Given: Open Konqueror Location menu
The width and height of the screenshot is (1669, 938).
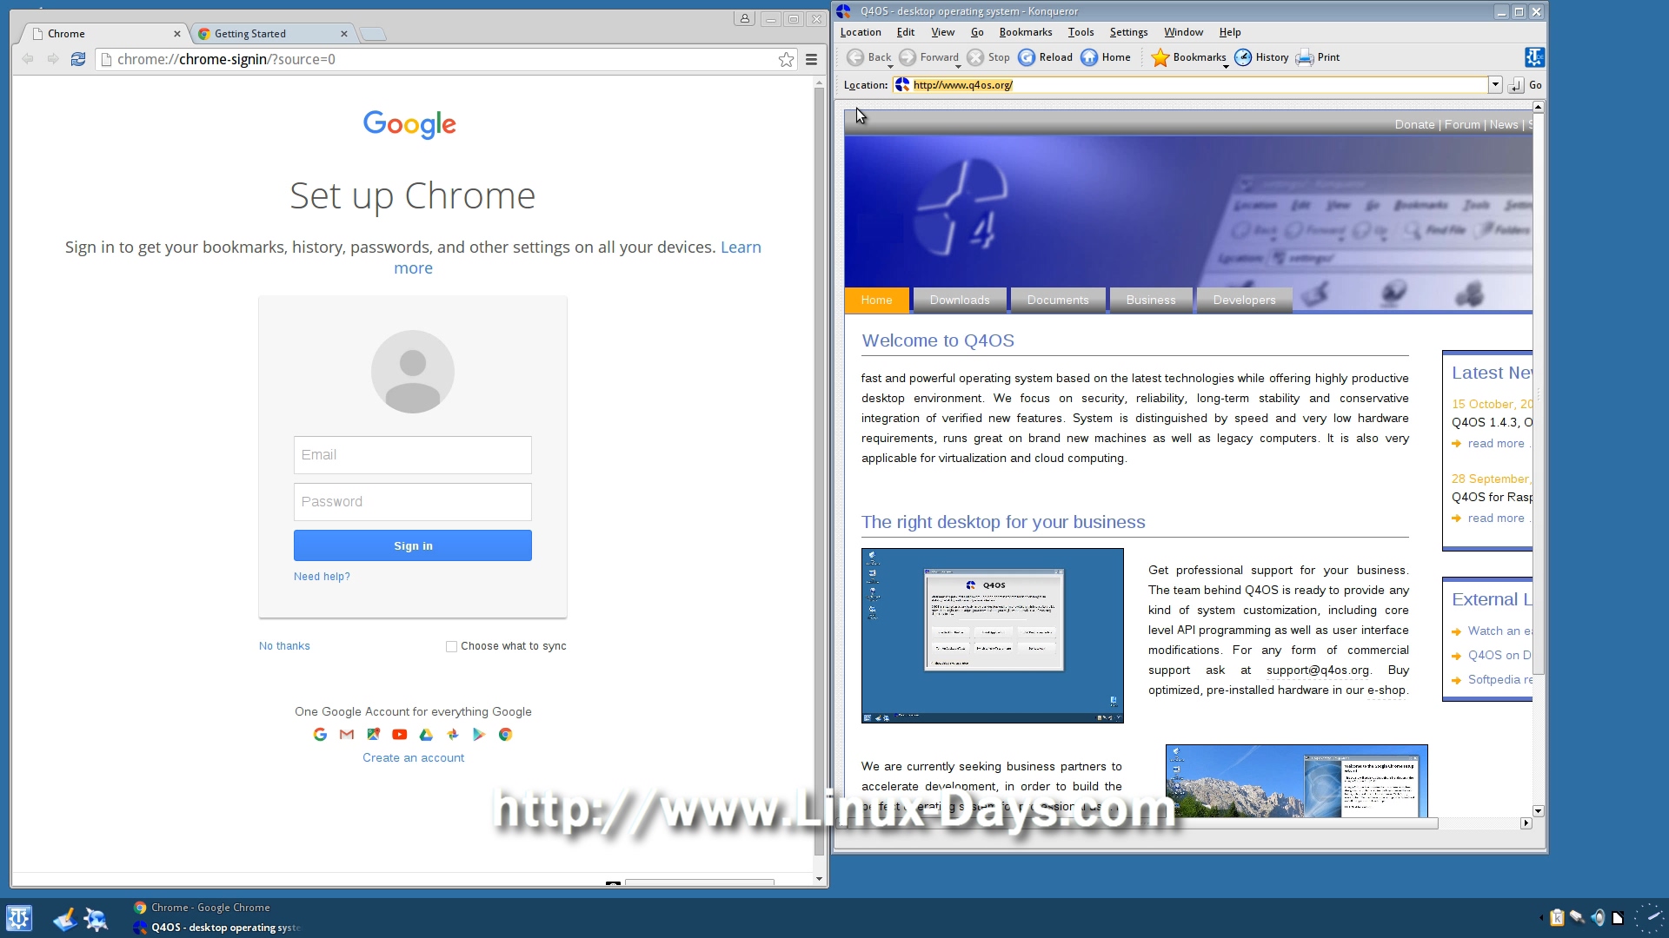Looking at the screenshot, I should point(861,32).
